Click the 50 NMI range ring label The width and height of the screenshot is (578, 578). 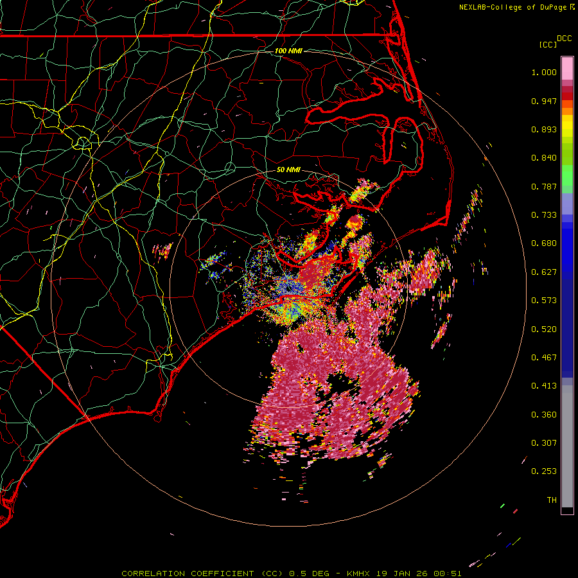pos(288,170)
